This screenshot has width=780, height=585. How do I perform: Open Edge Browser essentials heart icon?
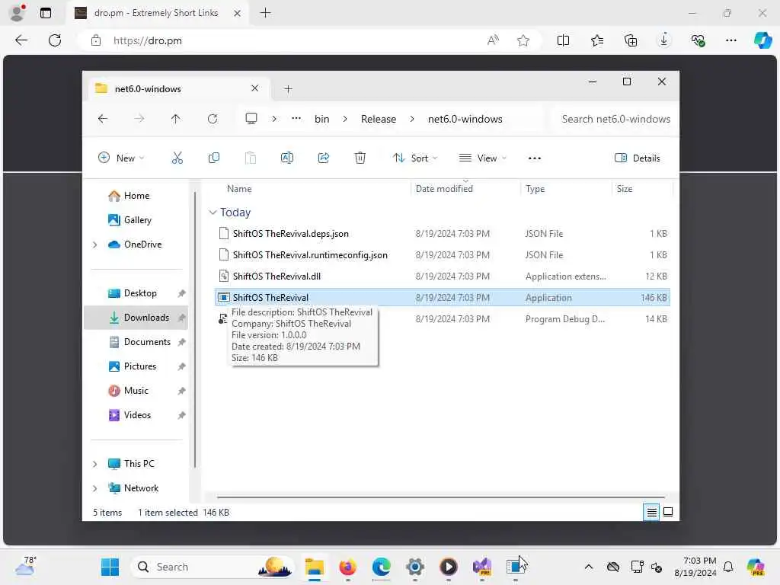coord(698,40)
